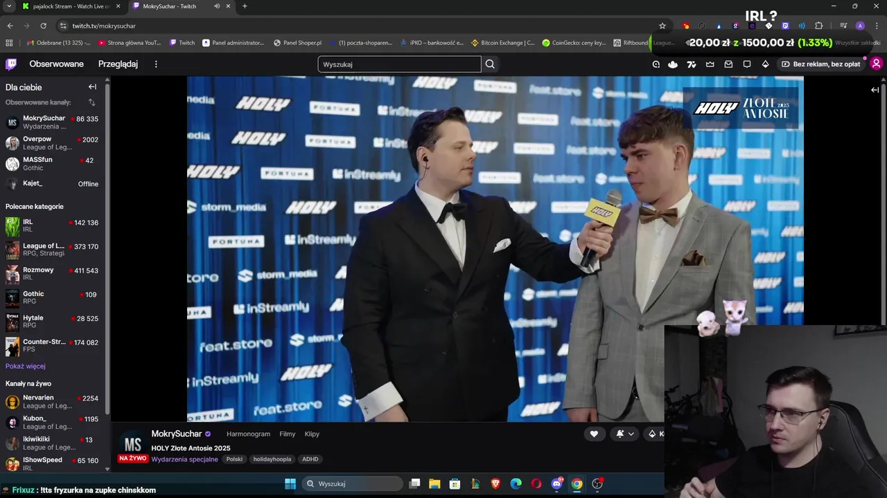The height and width of the screenshot is (498, 887).
Task: Open the offline Kajet_ channel
Action: [53, 184]
